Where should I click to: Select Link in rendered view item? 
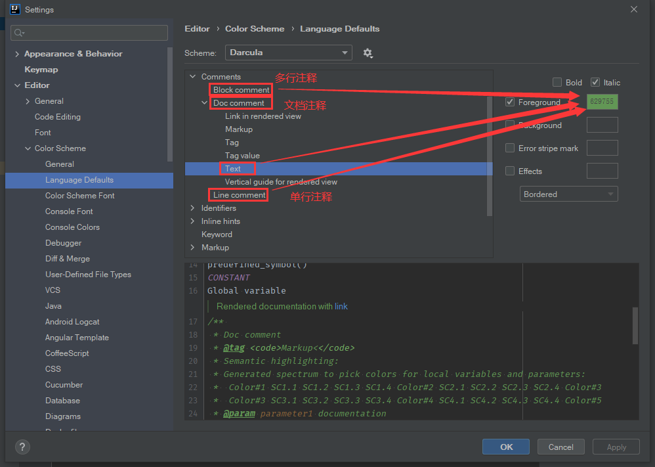point(263,116)
